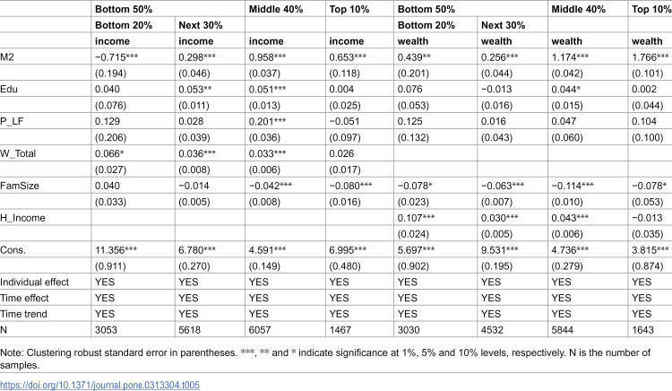Open the doi.org journal.pone.0313304.t005 link
This screenshot has height=391, width=672.
[x=99, y=385]
